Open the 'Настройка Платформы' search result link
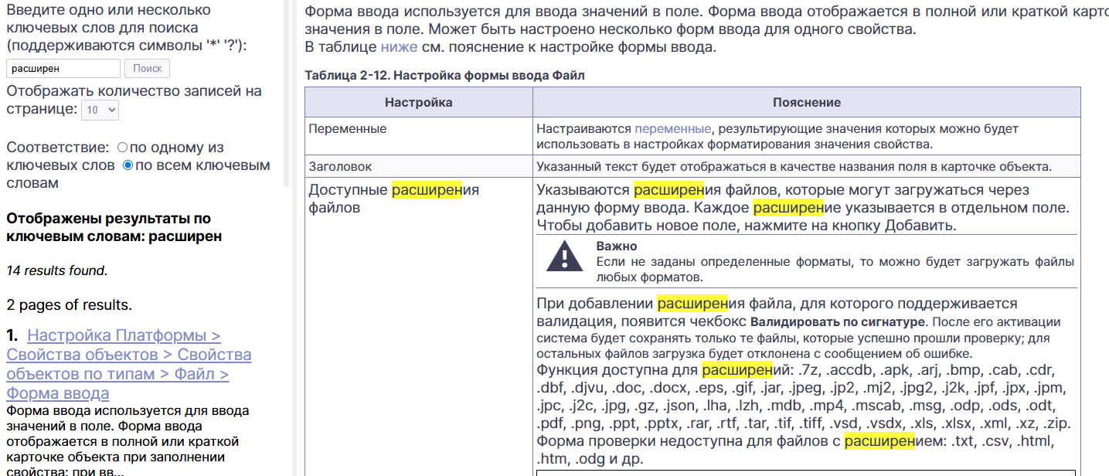Image resolution: width=1109 pixels, height=476 pixels. point(124,335)
